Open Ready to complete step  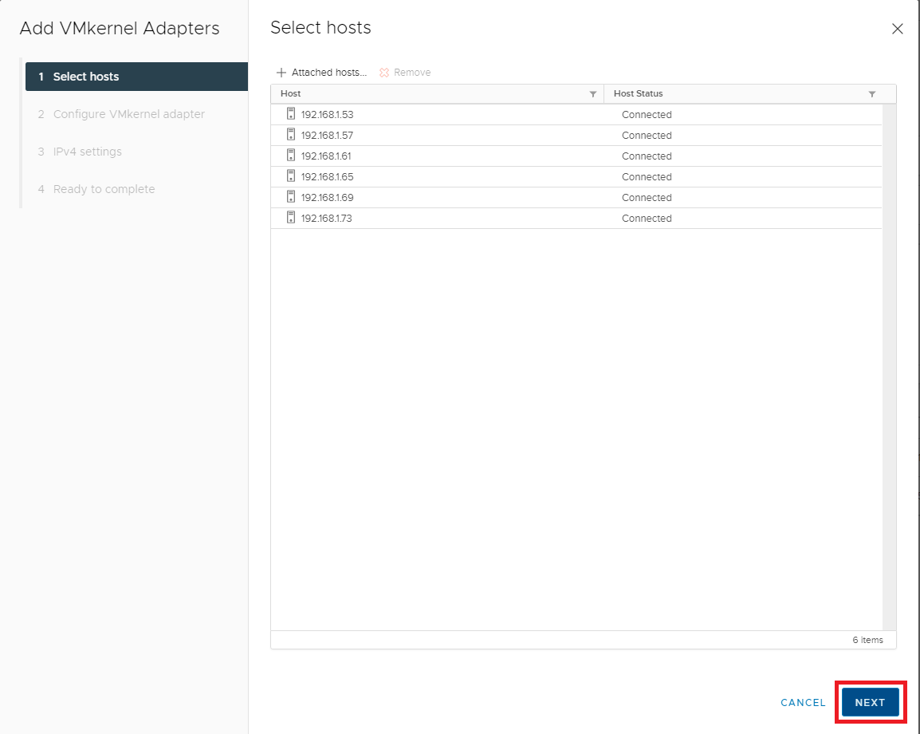(x=104, y=189)
